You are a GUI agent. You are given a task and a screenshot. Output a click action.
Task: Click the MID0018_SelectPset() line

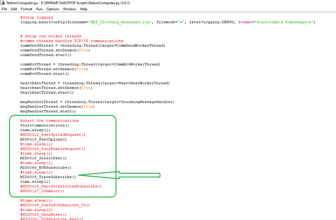click(x=43, y=158)
